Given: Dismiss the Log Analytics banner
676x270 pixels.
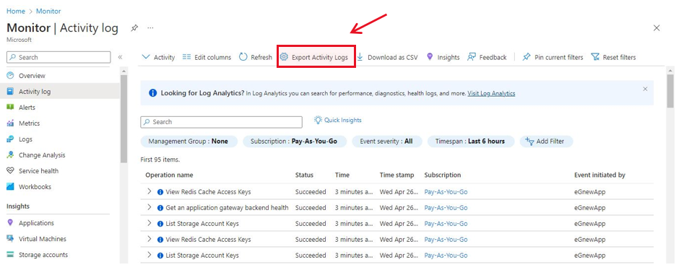Looking at the screenshot, I should [x=645, y=89].
